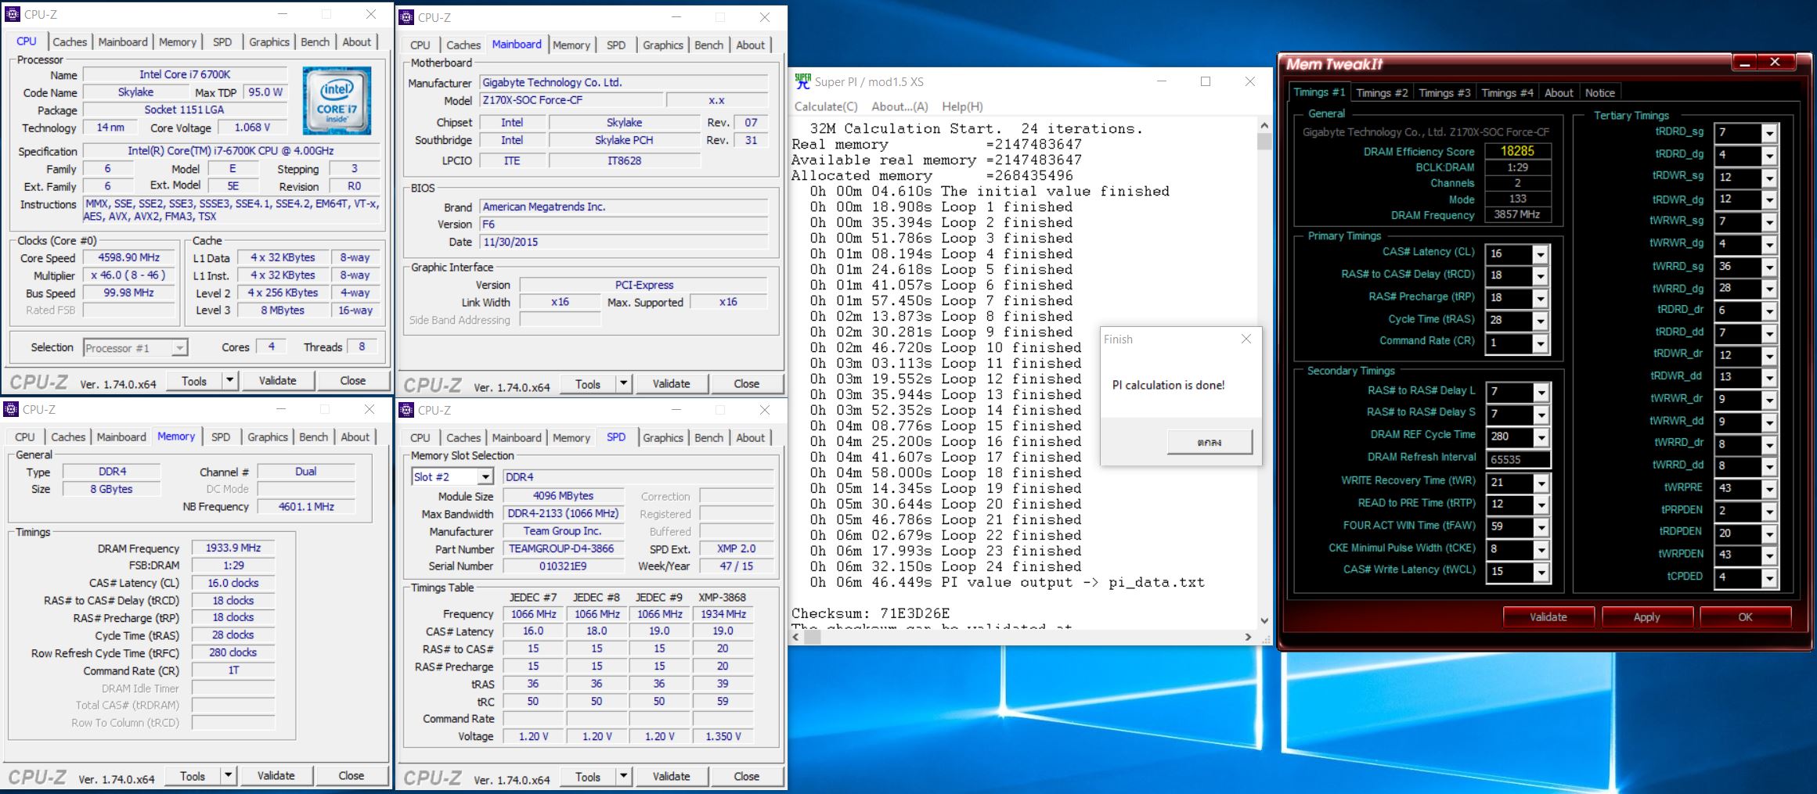
Task: Click the Checksum: 71E3D26E line in Super PI
Action: [871, 613]
